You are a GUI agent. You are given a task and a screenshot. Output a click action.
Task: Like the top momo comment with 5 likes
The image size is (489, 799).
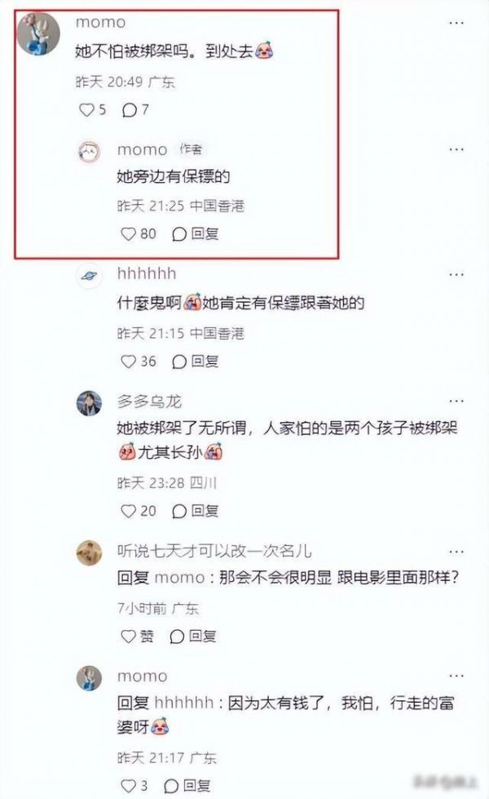coord(93,109)
